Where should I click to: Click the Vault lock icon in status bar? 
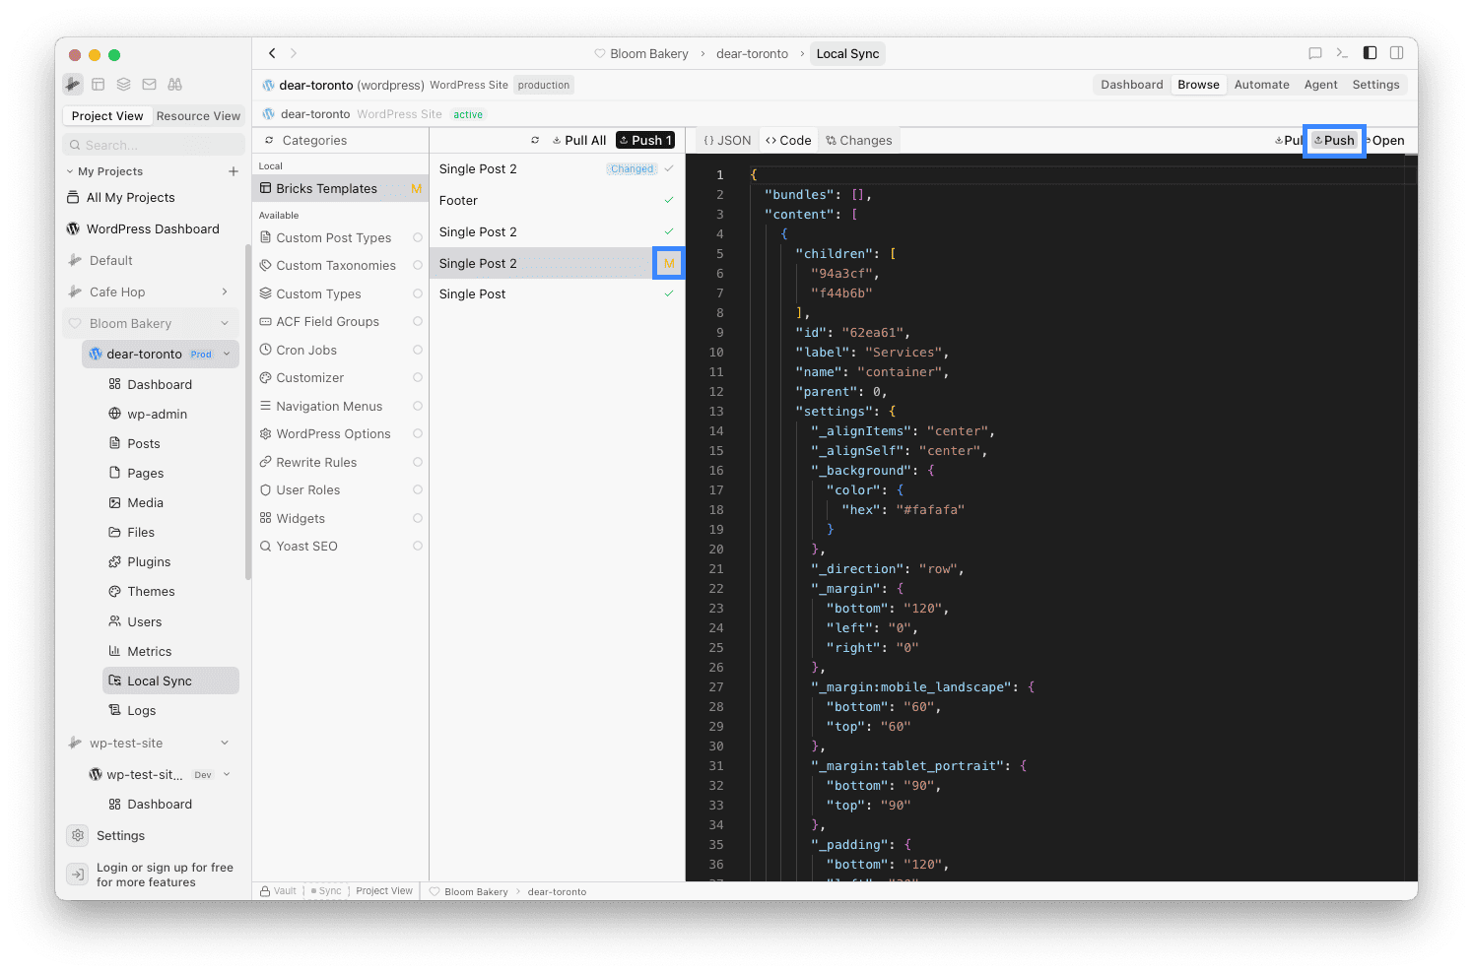pos(266,891)
